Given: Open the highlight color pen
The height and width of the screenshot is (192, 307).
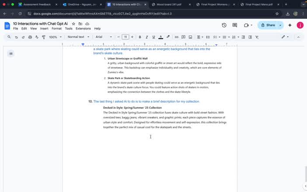Looking at the screenshot, I should coord(168,37).
